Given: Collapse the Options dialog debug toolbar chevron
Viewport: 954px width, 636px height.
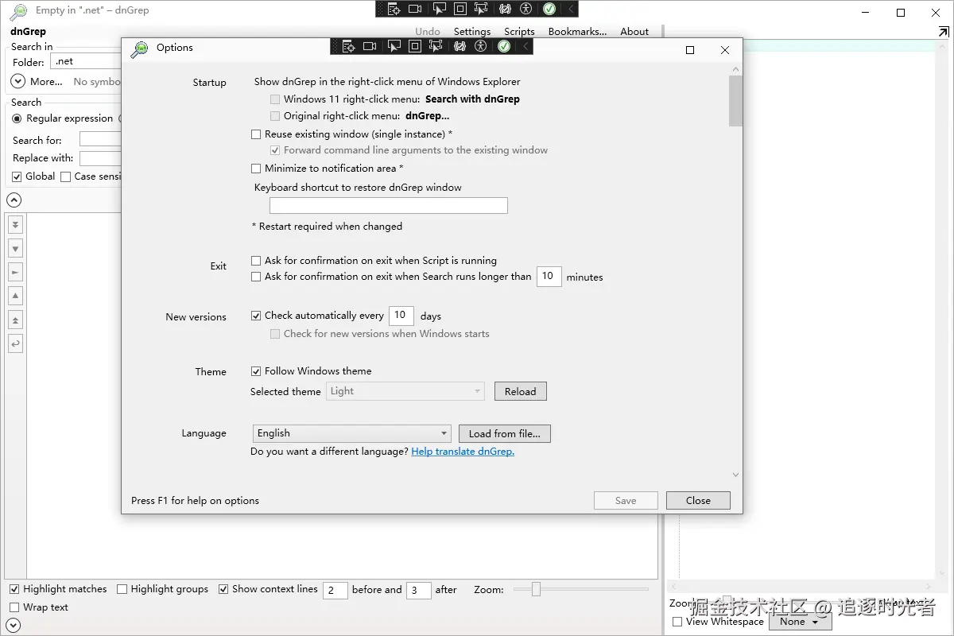Looking at the screenshot, I should 525,46.
